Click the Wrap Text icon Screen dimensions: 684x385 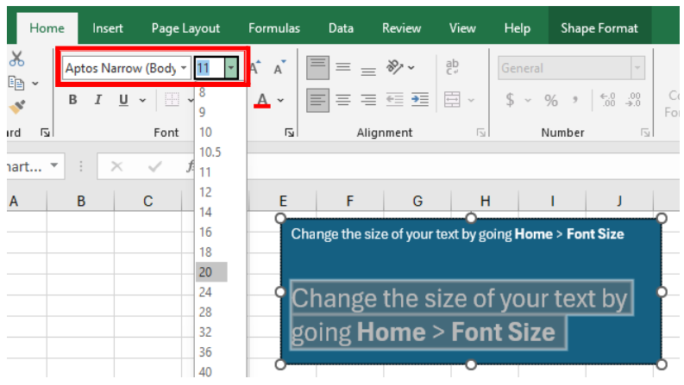point(453,67)
